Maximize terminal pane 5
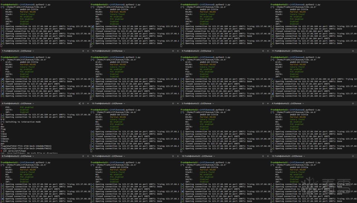The width and height of the screenshot is (357, 203). tap(263, 103)
